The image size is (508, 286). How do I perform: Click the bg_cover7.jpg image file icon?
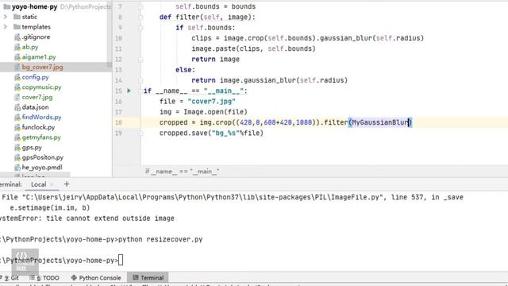pos(17,67)
